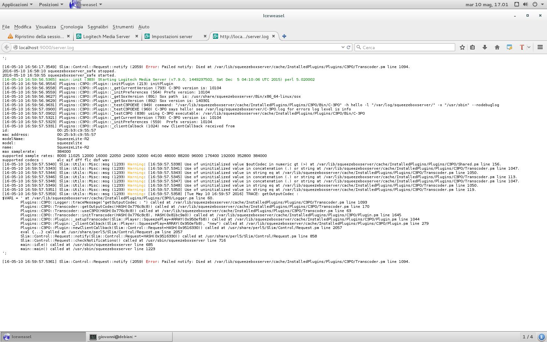Click the 'squeezeboxserver_safe stopped.' log line
The image size is (547, 342).
click(59, 71)
